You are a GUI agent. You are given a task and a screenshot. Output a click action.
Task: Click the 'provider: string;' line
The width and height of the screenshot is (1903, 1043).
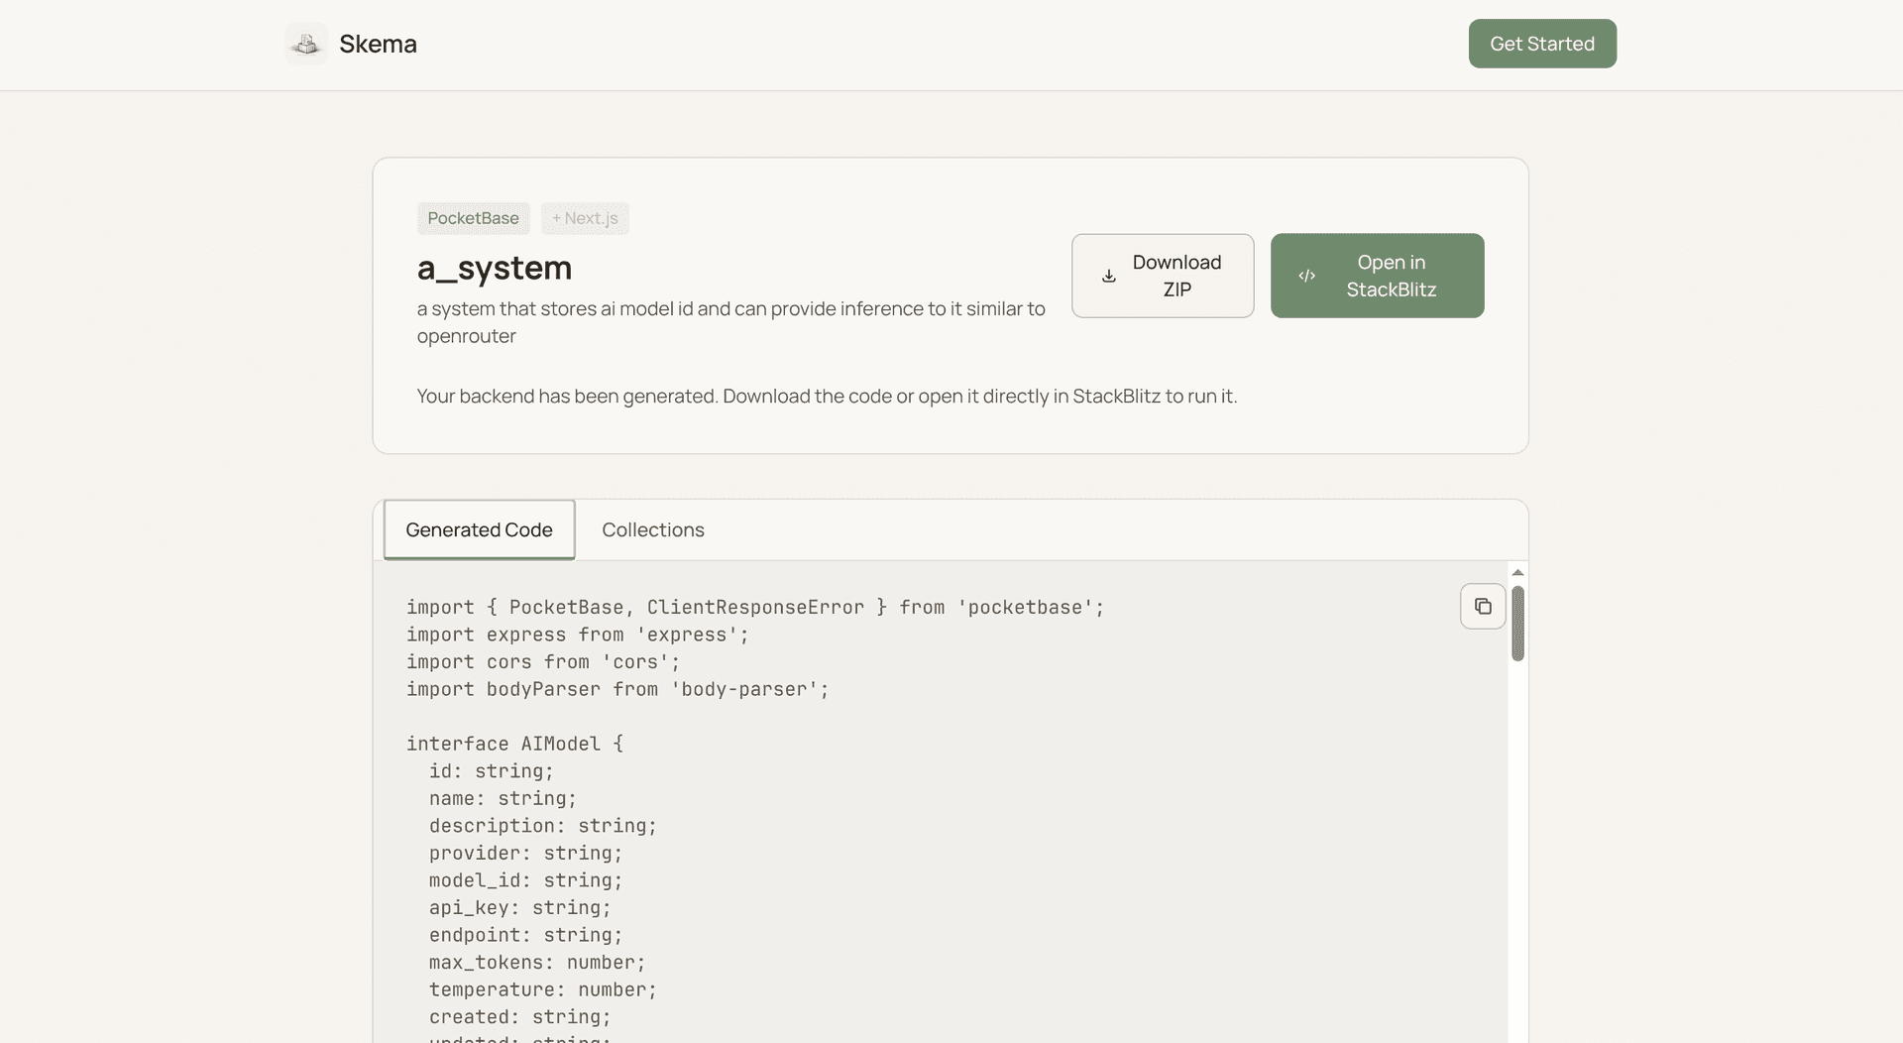[525, 853]
